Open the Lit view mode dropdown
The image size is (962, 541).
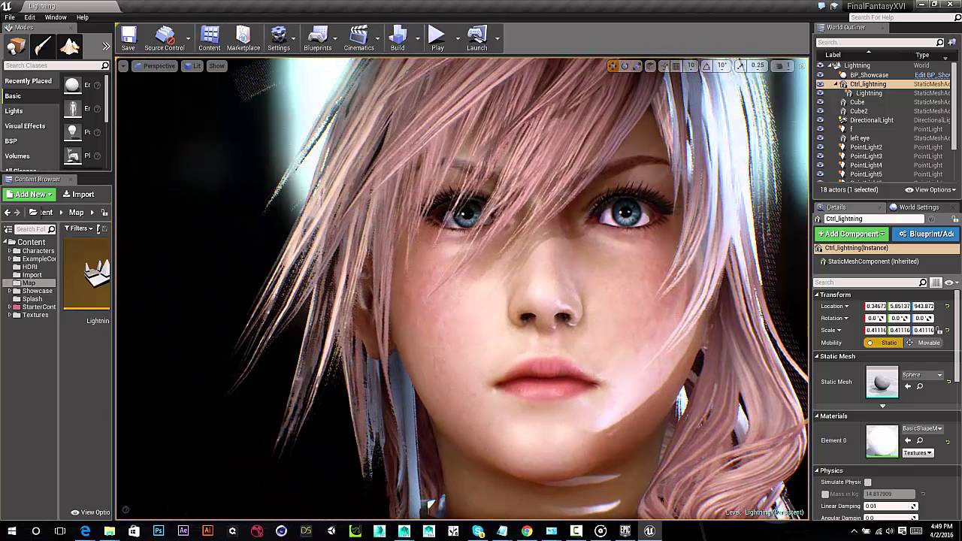[x=192, y=66]
